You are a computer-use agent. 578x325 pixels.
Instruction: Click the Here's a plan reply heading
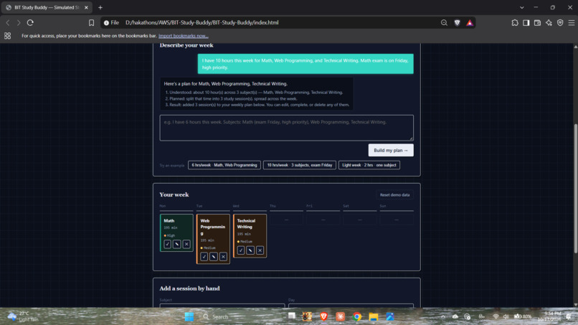click(226, 84)
